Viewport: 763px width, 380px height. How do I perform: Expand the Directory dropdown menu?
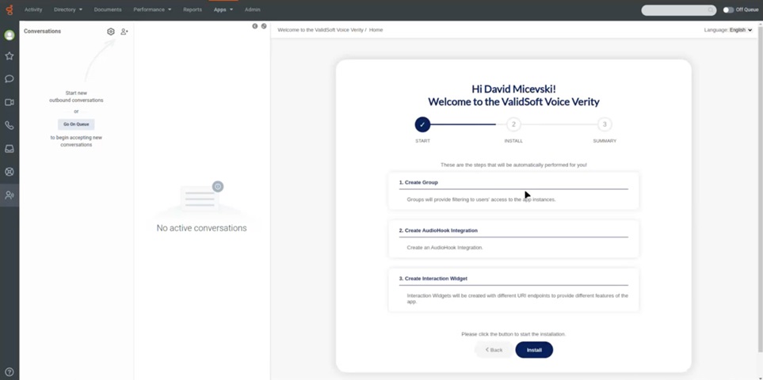click(x=67, y=9)
